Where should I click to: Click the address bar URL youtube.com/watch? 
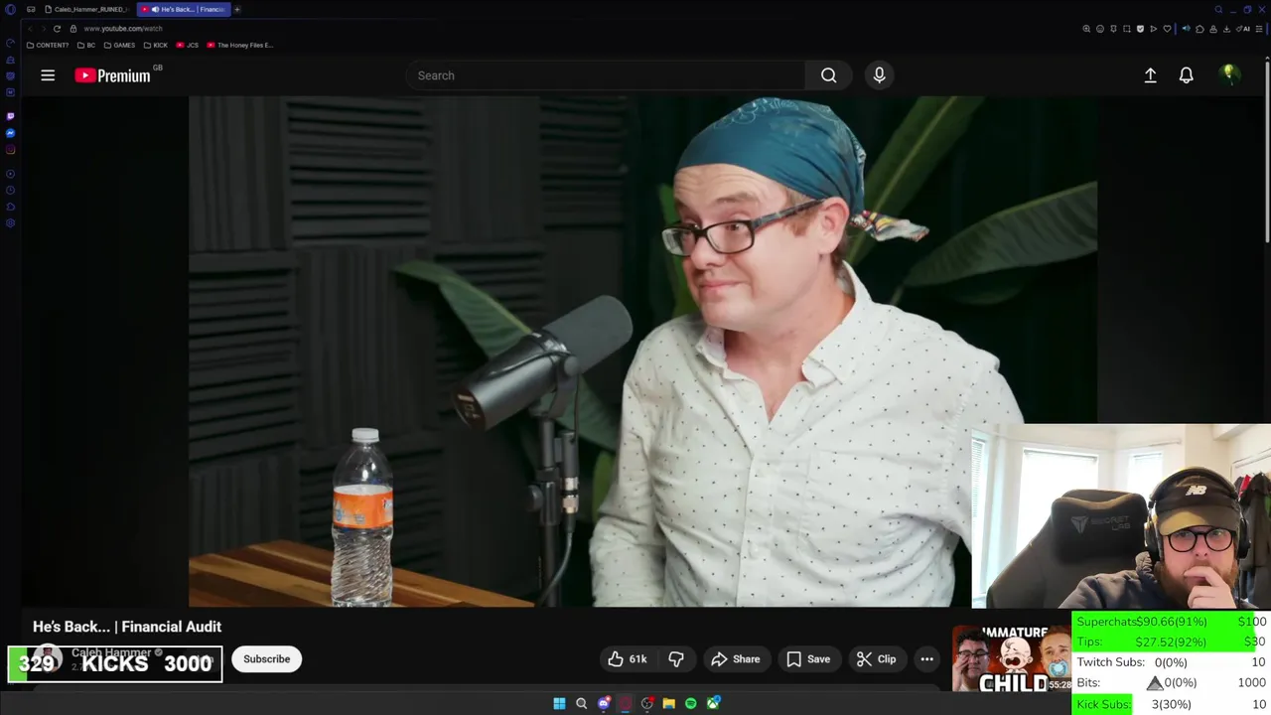tap(123, 29)
